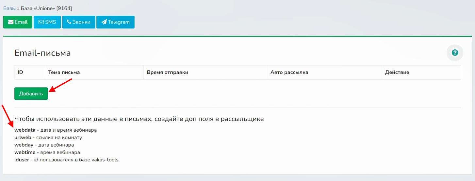
Task: Open help via the question mark icon
Action: click(455, 53)
